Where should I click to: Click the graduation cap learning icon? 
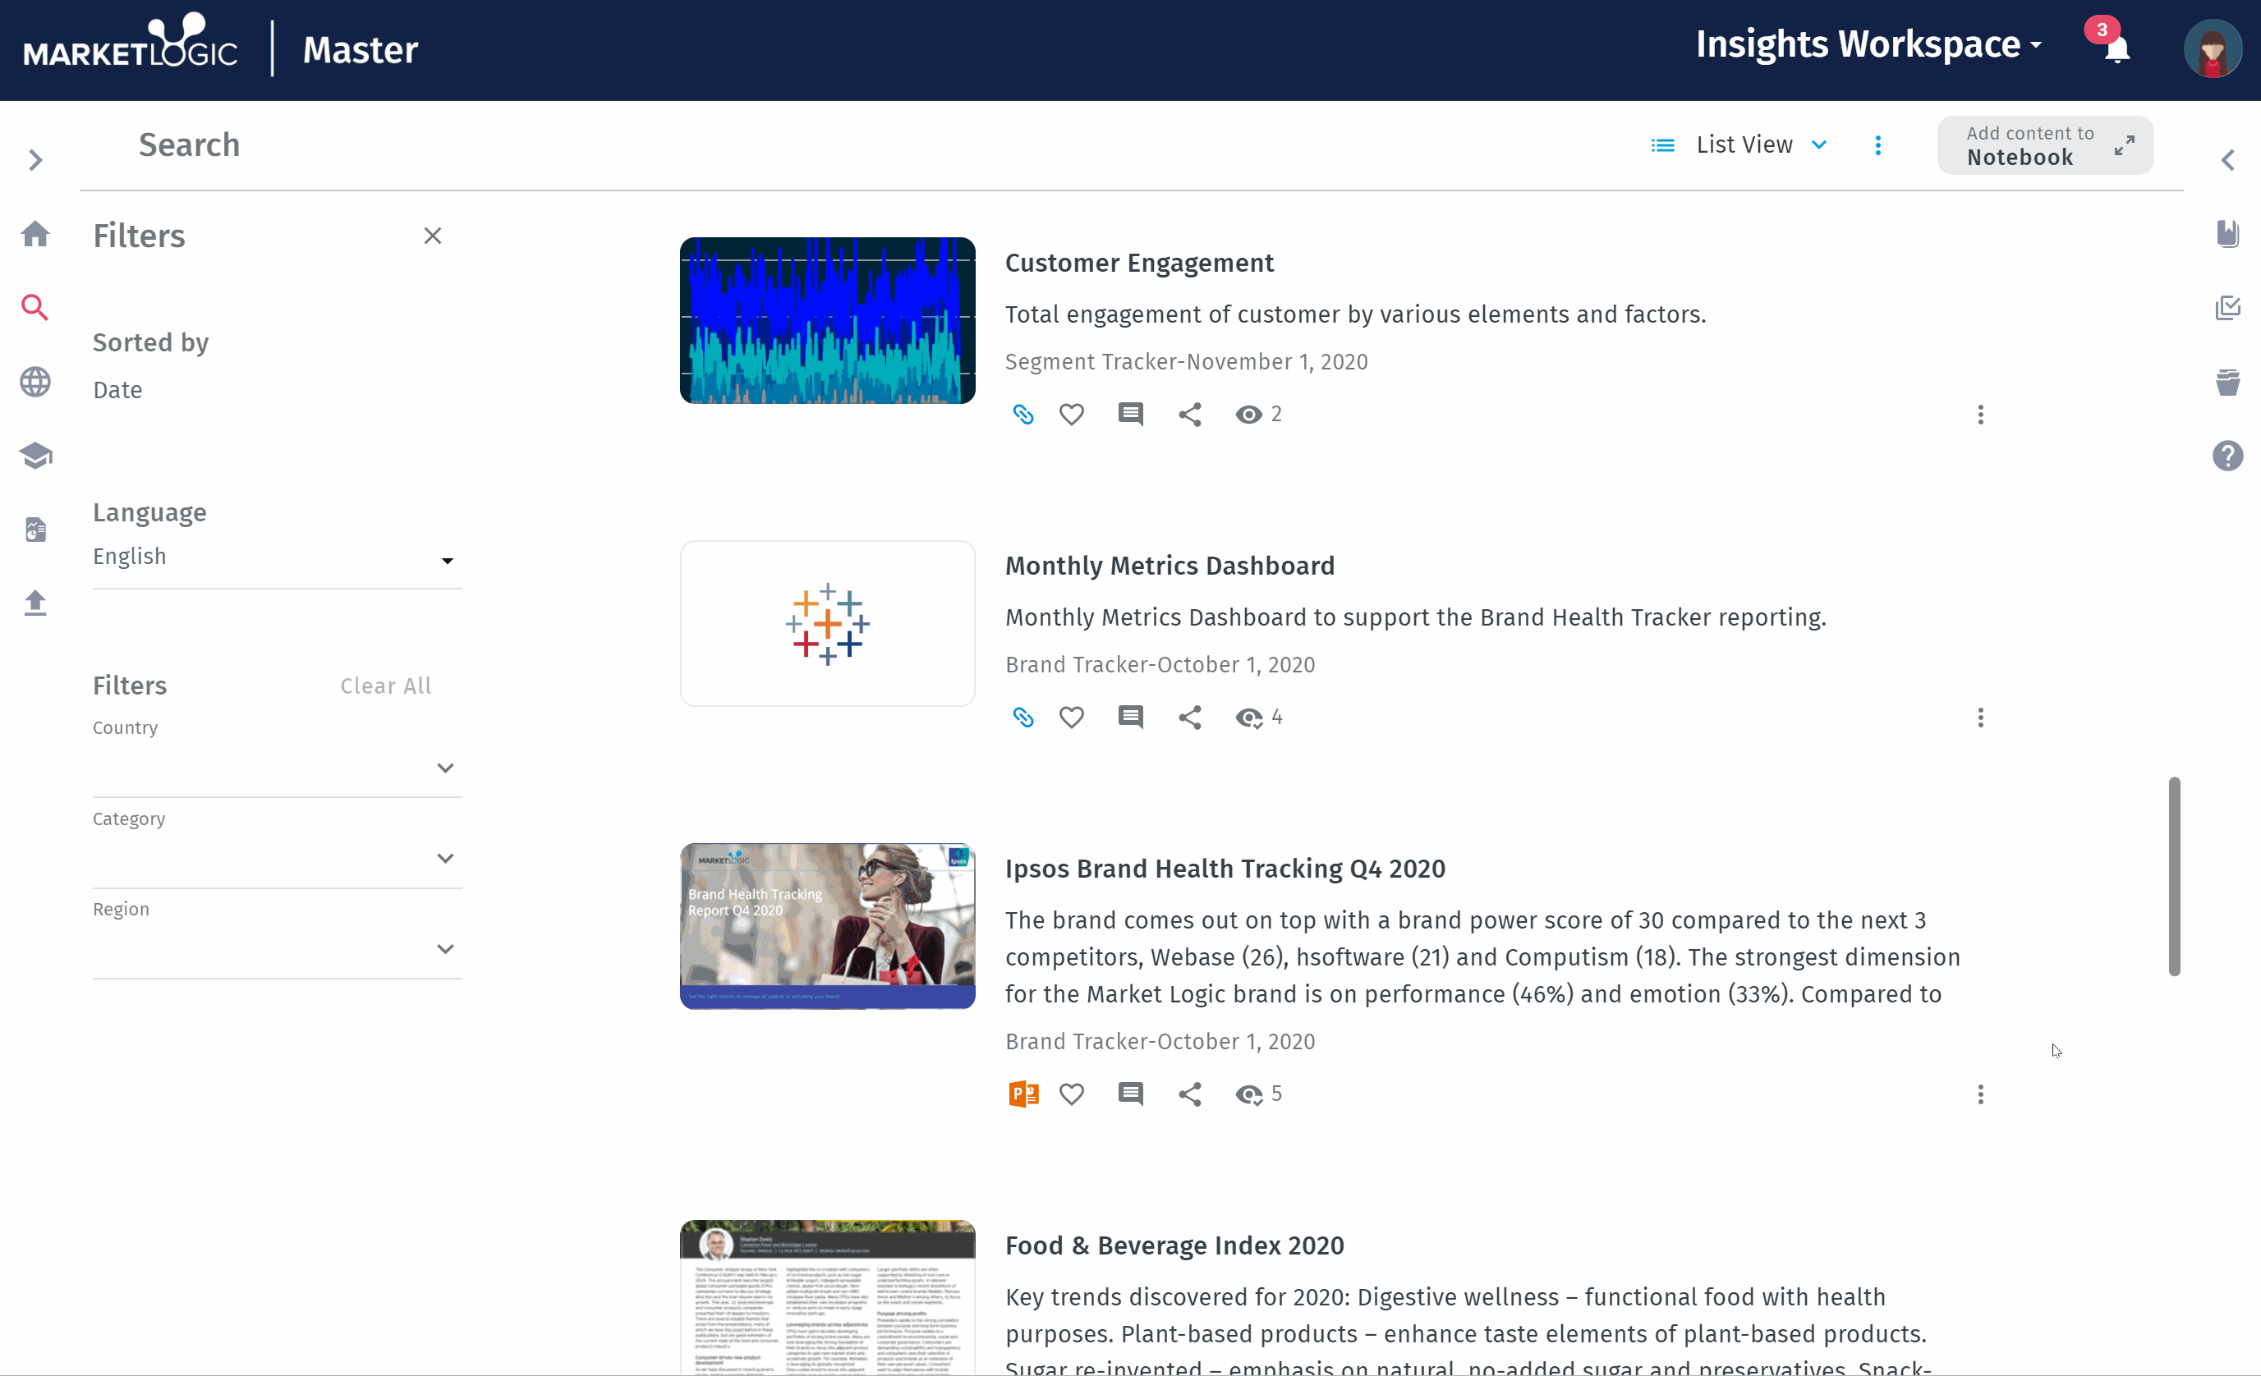[37, 454]
